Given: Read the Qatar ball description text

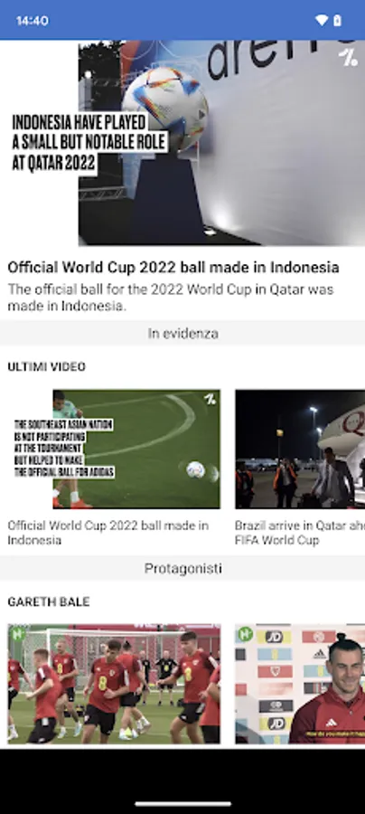Looking at the screenshot, I should [x=171, y=298].
